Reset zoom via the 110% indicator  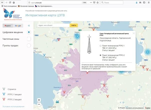84,2
